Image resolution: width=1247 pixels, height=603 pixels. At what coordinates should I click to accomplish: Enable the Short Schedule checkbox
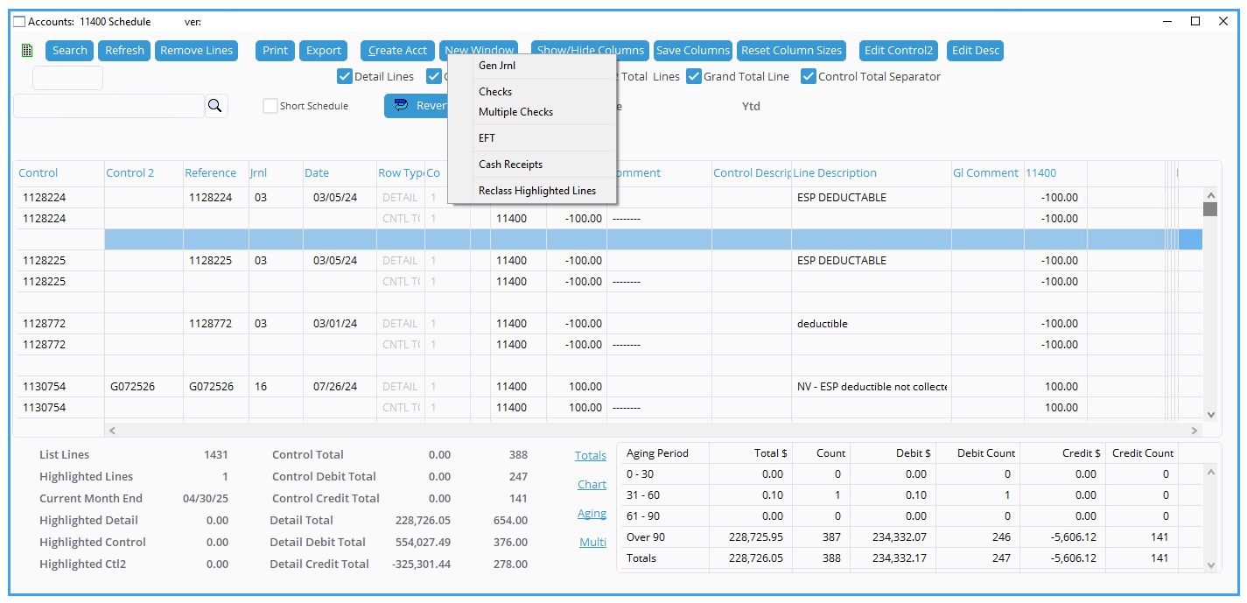tap(271, 106)
